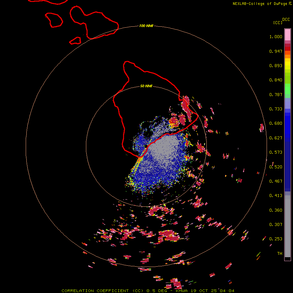This screenshot has height=293, width=293.
Task: Click the 0.467 color scale value
Action: (x=276, y=181)
